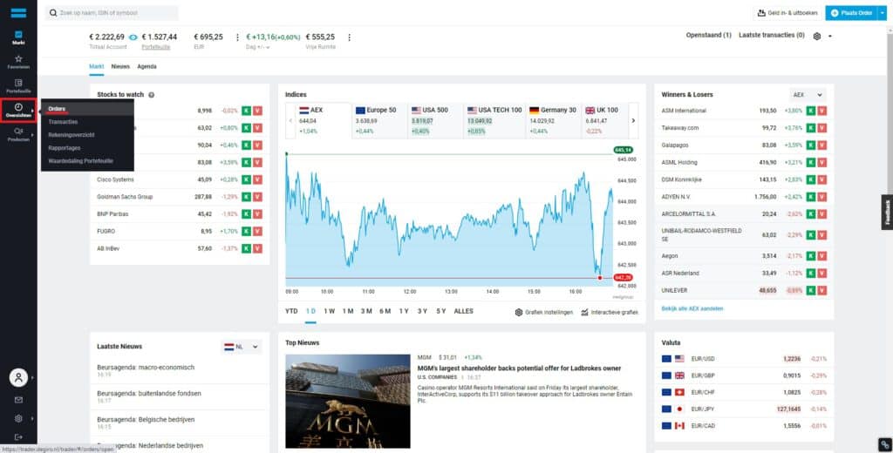This screenshot has height=453, width=893.
Task: Open Interactieve grafiek
Action: pyautogui.click(x=610, y=313)
